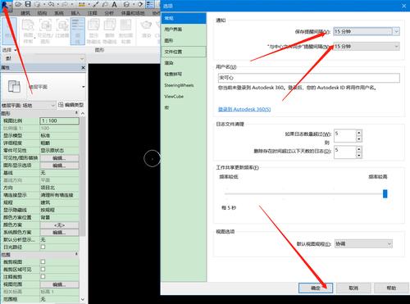Increase the log days stepper up arrow

pyautogui.click(x=359, y=149)
